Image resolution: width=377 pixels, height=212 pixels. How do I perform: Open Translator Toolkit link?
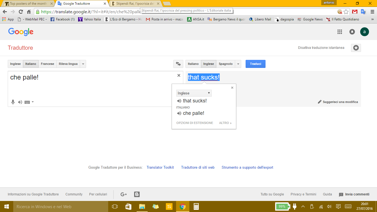(x=160, y=167)
